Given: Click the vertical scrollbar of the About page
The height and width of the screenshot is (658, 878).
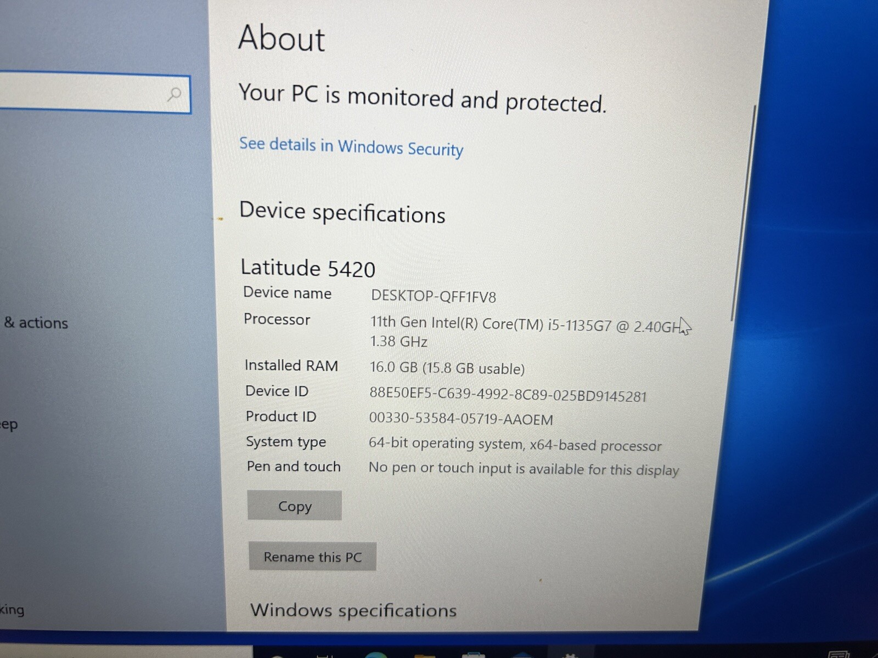Looking at the screenshot, I should pos(743,214).
